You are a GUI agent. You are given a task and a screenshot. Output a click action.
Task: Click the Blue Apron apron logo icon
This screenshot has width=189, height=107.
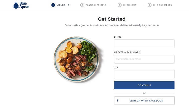(16, 5)
